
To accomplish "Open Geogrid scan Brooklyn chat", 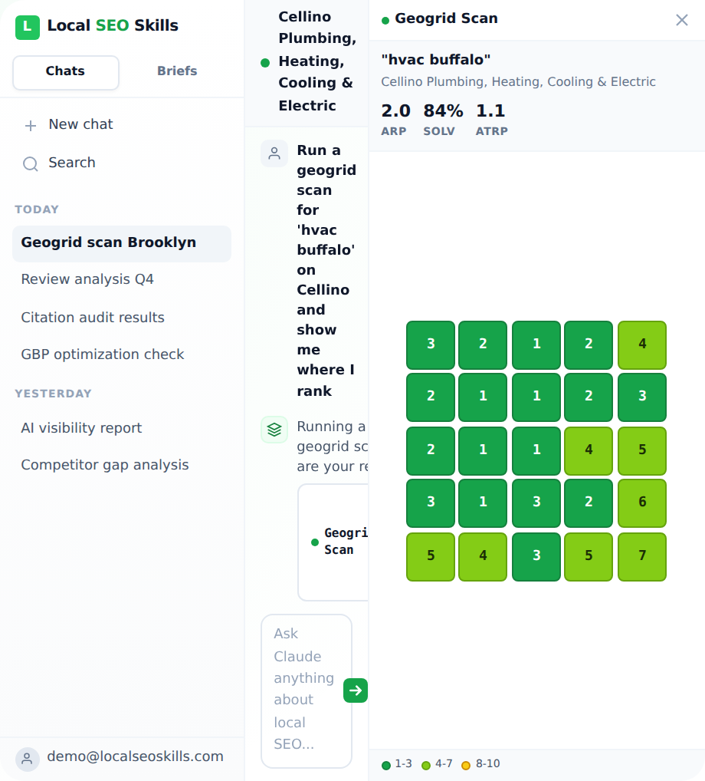I will click(122, 243).
